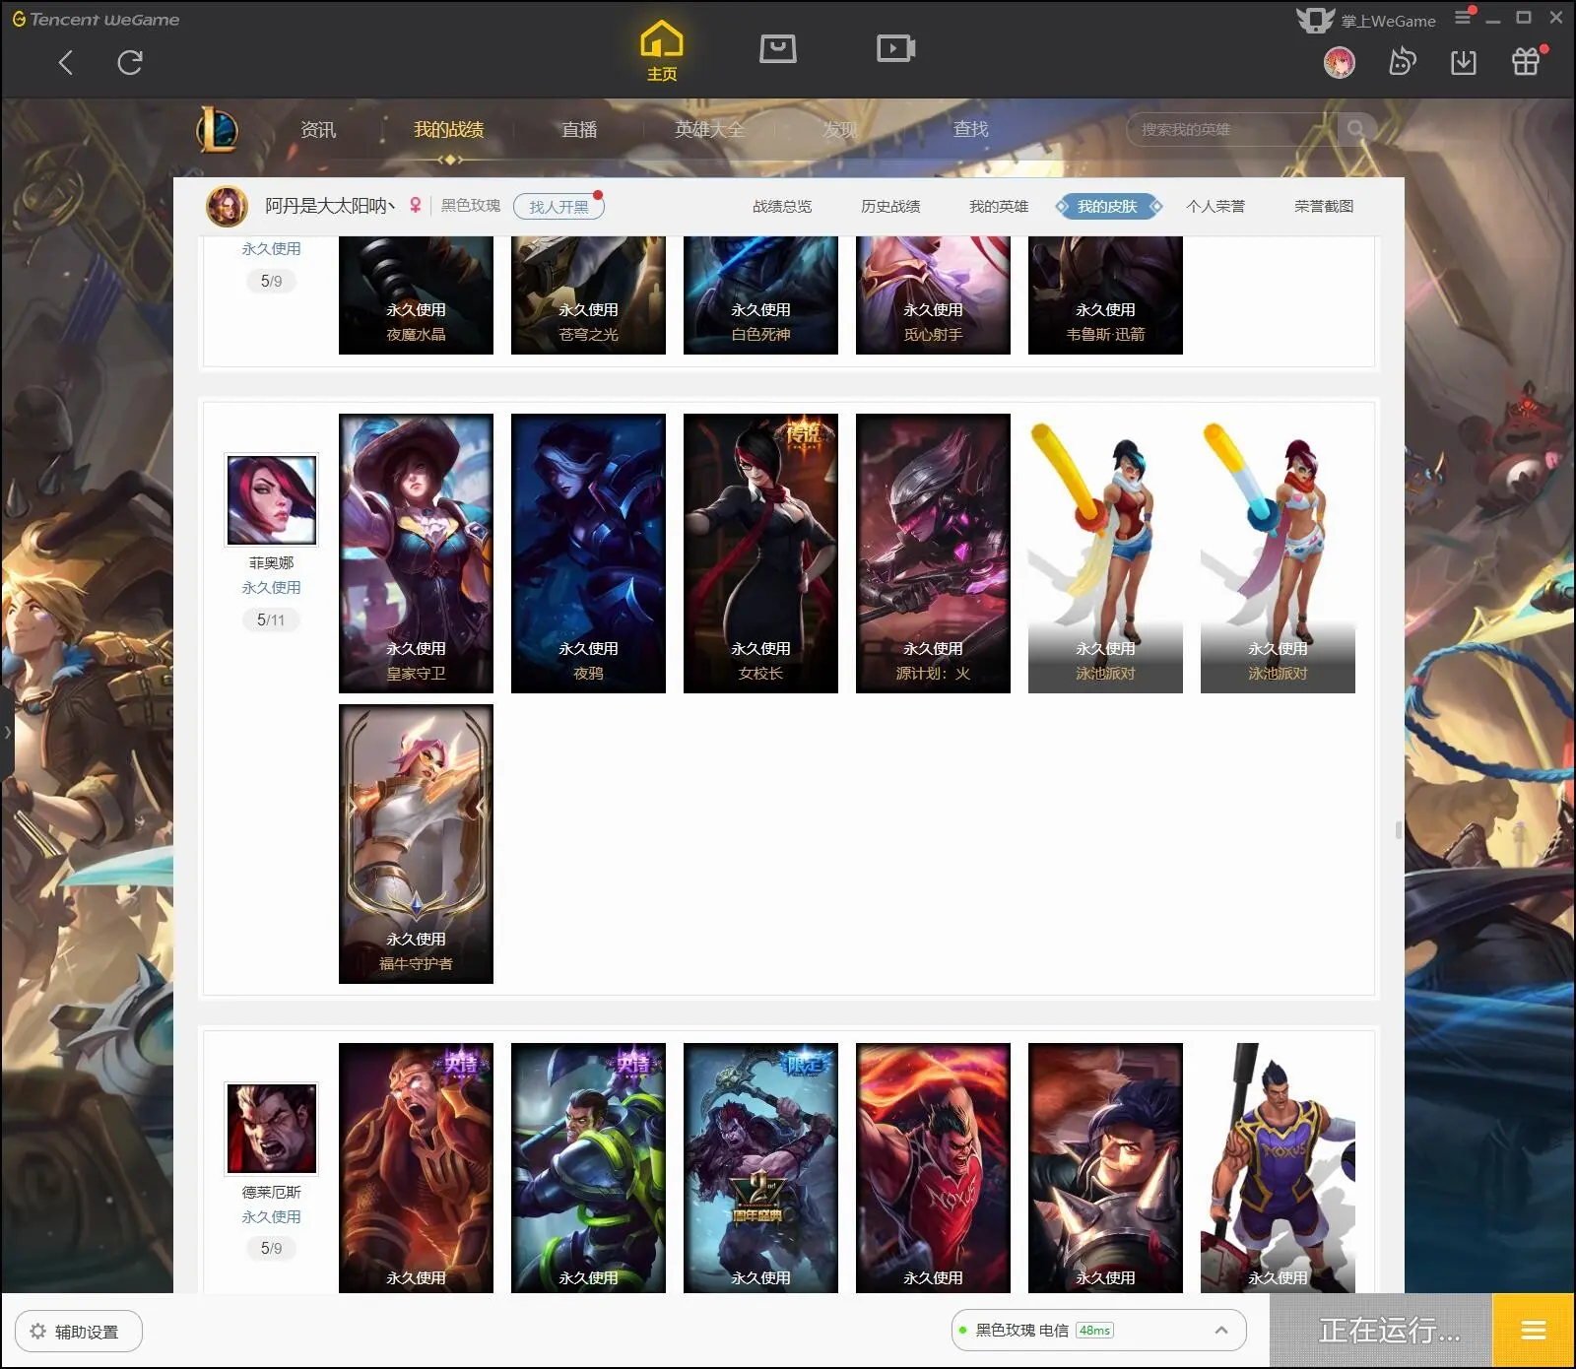The image size is (1576, 1369).
Task: Switch to 荣誉截图 sub-tab
Action: click(x=1324, y=207)
